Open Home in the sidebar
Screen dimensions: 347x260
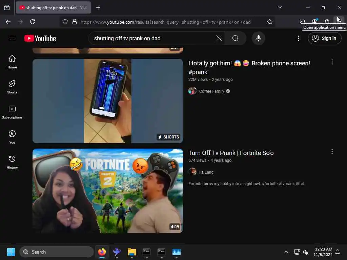[x=12, y=62]
